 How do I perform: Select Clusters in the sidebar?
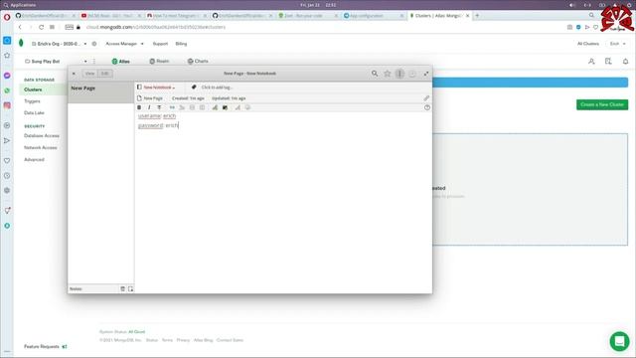tap(33, 89)
